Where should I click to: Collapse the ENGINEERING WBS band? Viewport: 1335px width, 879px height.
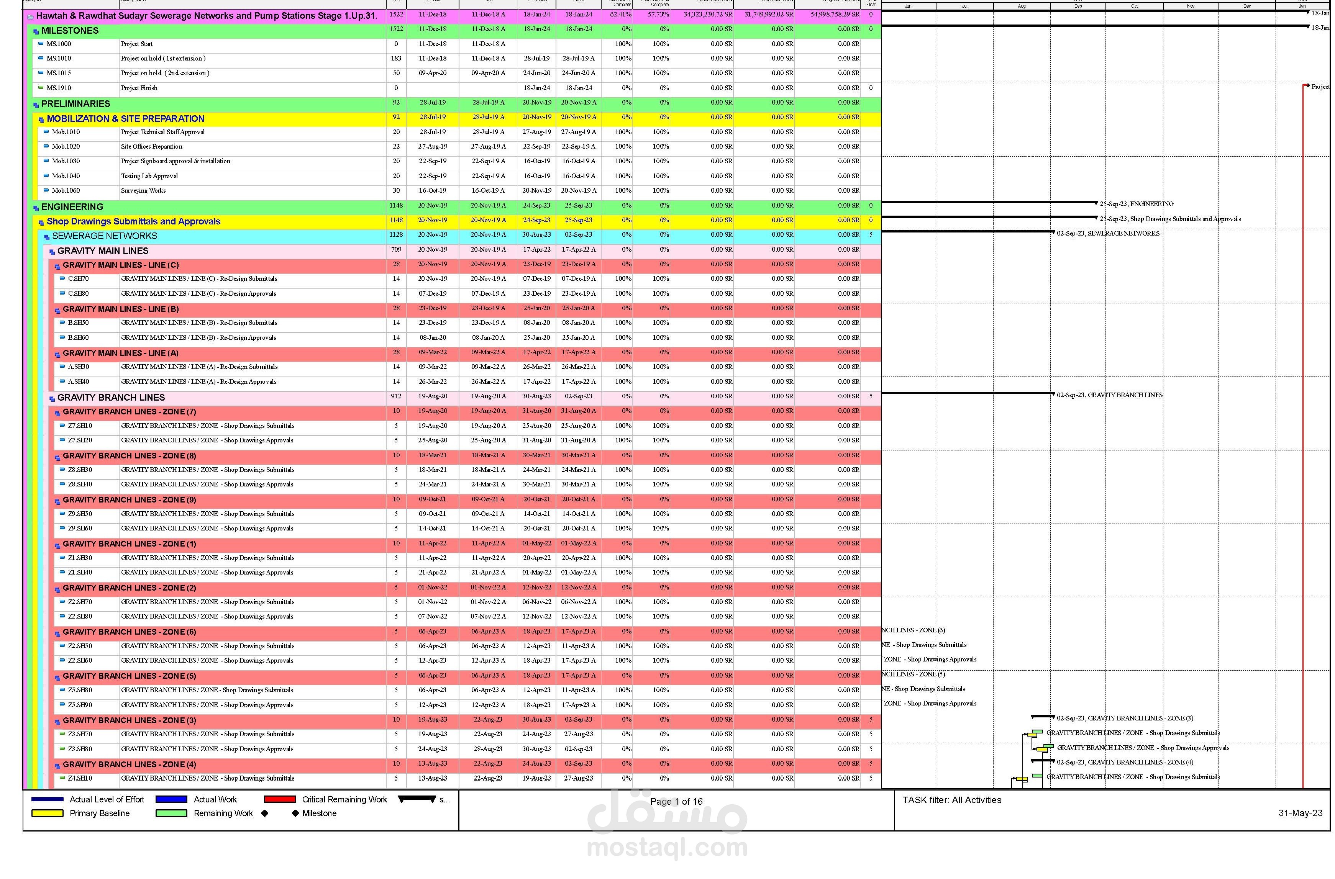pyautogui.click(x=36, y=208)
